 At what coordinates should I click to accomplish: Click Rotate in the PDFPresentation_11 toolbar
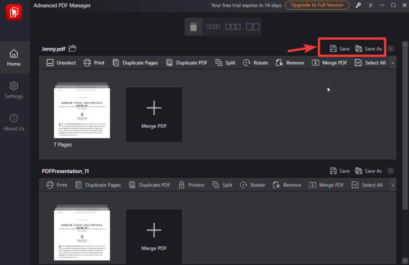coord(252,185)
